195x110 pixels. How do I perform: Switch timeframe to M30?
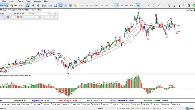(97, 5)
